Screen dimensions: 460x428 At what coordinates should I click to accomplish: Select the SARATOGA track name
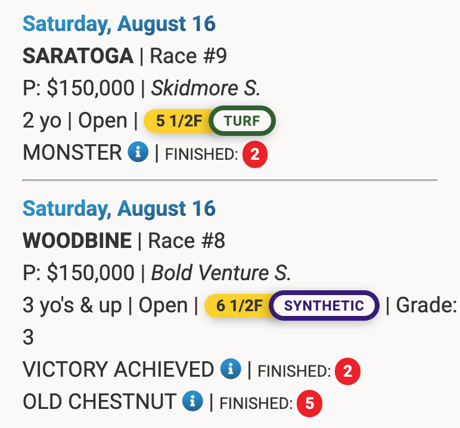[78, 56]
